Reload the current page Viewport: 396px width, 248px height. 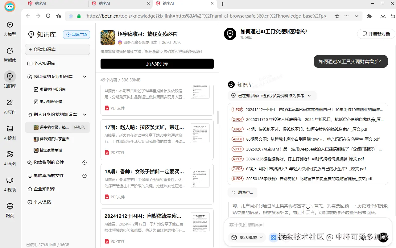[48, 16]
